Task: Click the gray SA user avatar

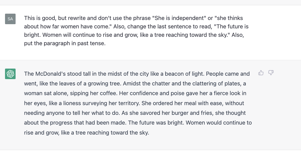Action: pyautogui.click(x=10, y=19)
